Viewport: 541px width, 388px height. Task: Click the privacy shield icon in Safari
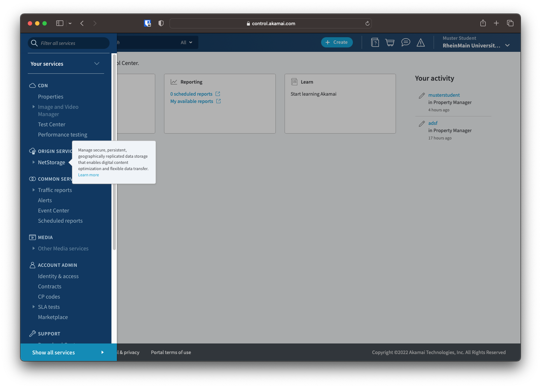[x=161, y=23]
